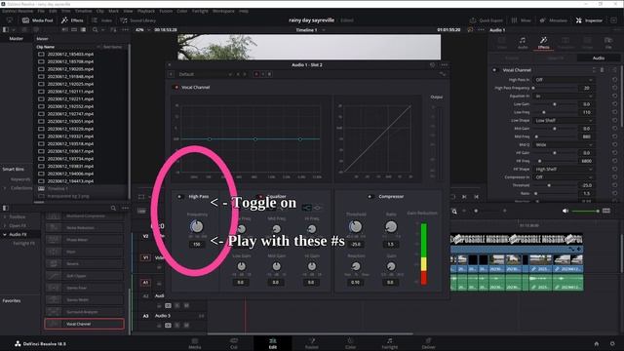This screenshot has height=351, width=624.
Task: Toggle the V1 track destination
Action: click(145, 257)
